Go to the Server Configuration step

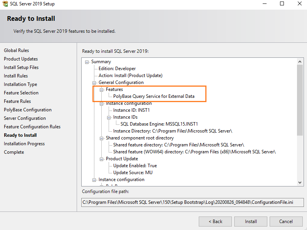25,118
